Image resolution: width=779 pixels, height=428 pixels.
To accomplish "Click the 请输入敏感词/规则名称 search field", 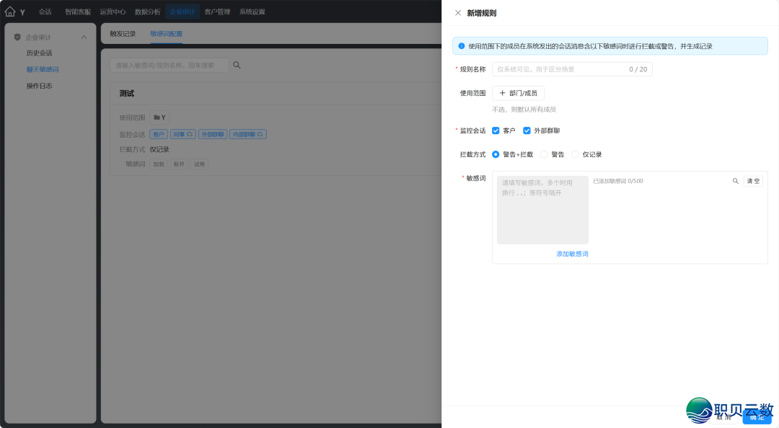I will pos(170,65).
